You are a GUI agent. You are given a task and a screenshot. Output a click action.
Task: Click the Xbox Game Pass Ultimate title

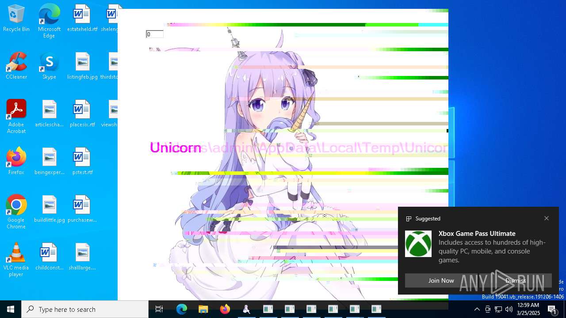tap(477, 233)
